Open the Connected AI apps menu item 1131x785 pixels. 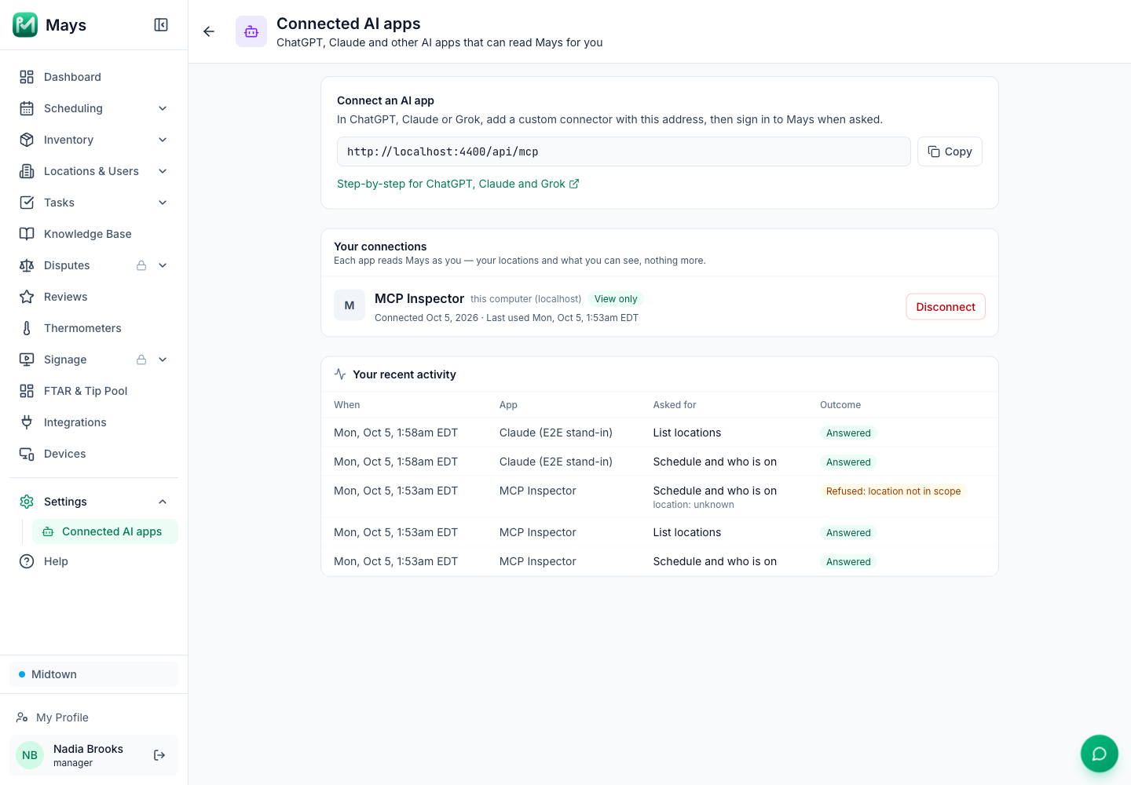[105, 531]
